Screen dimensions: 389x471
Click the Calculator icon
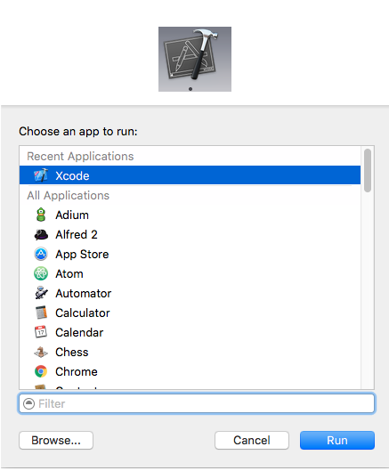point(41,313)
